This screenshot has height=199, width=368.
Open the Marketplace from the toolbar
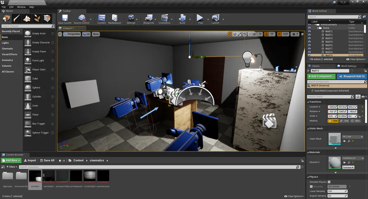click(114, 19)
